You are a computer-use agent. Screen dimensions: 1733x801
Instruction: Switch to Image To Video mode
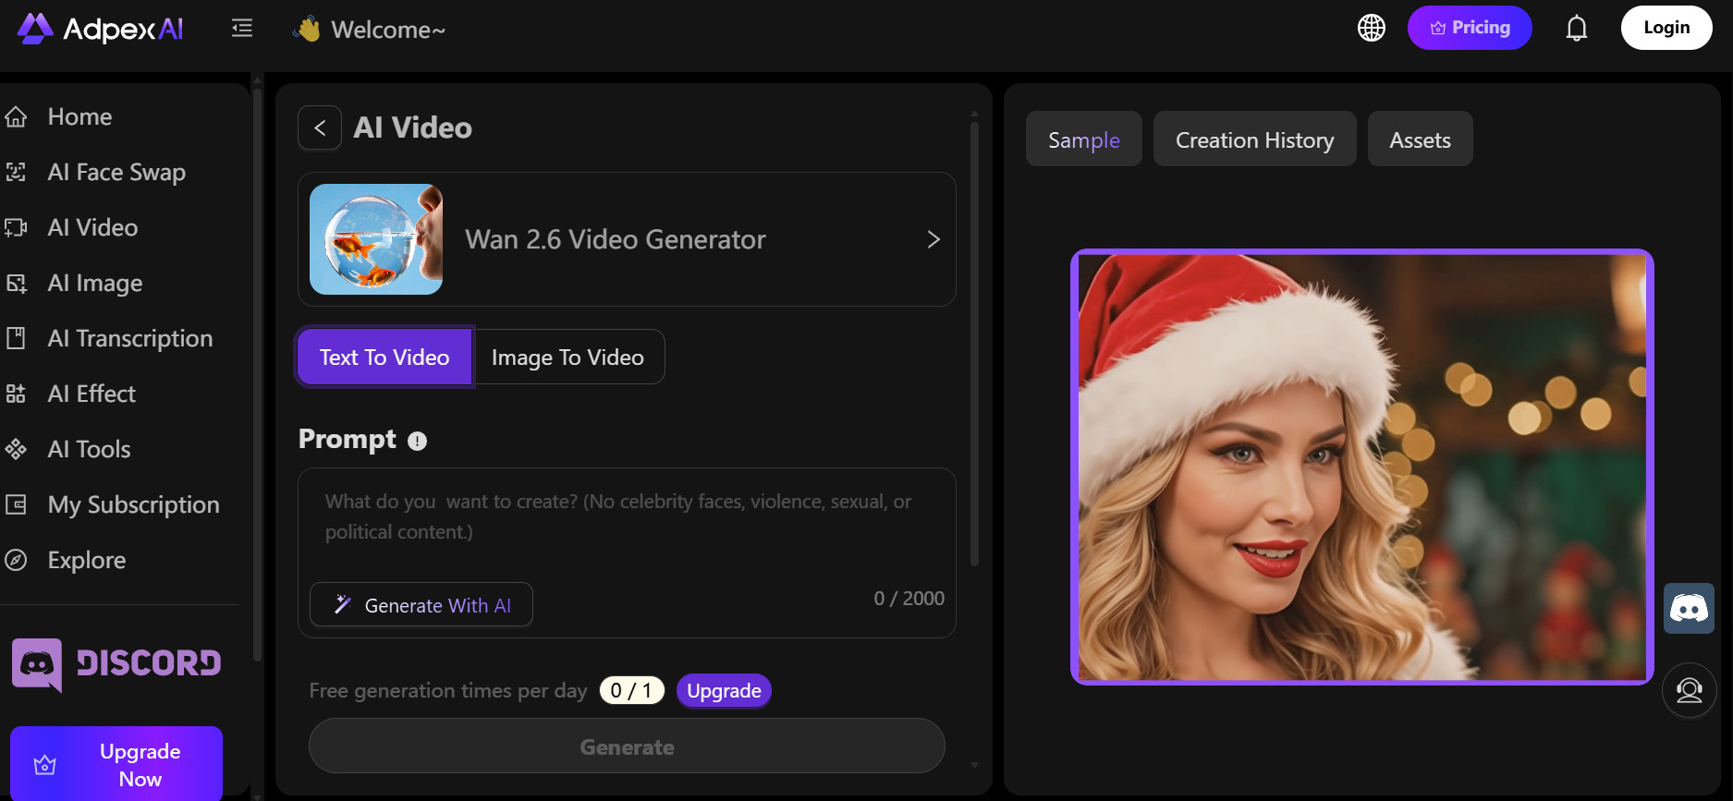pyautogui.click(x=568, y=358)
